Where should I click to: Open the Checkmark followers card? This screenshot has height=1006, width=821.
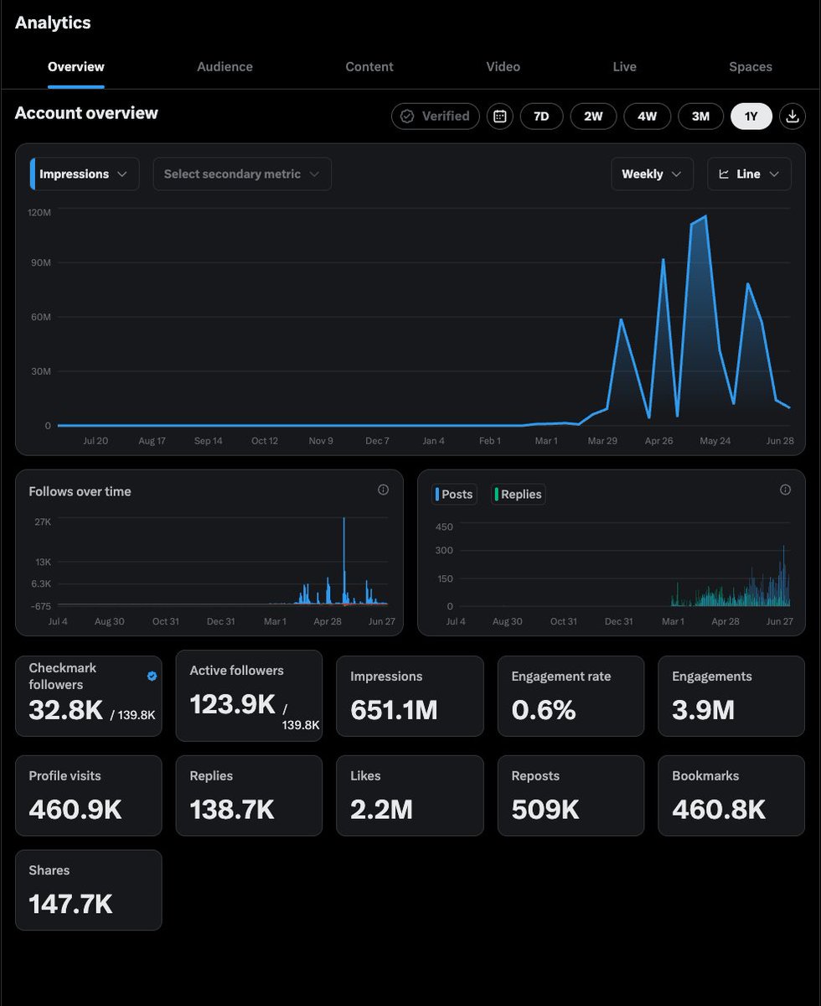(x=89, y=697)
